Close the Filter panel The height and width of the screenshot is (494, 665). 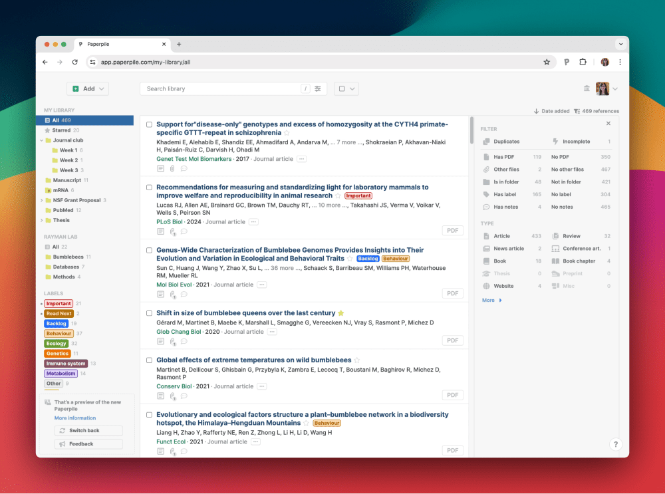point(608,124)
